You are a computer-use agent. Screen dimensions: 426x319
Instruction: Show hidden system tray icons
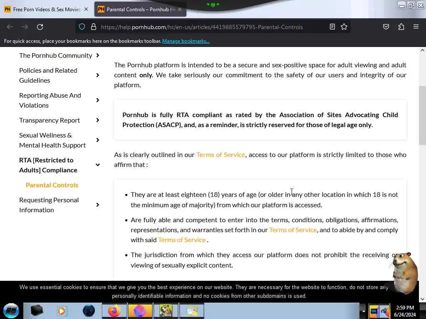(363, 311)
